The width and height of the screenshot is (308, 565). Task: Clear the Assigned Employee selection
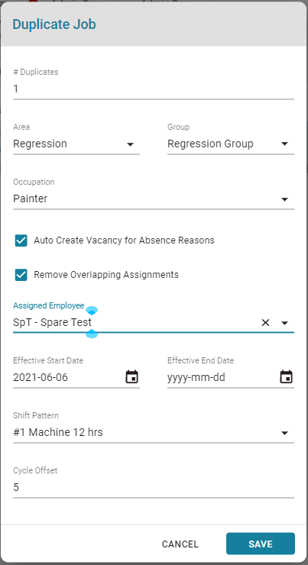[265, 323]
